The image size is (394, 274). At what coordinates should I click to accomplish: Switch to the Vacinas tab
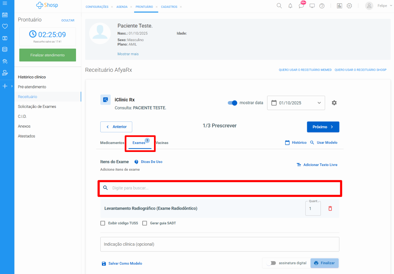pos(162,143)
